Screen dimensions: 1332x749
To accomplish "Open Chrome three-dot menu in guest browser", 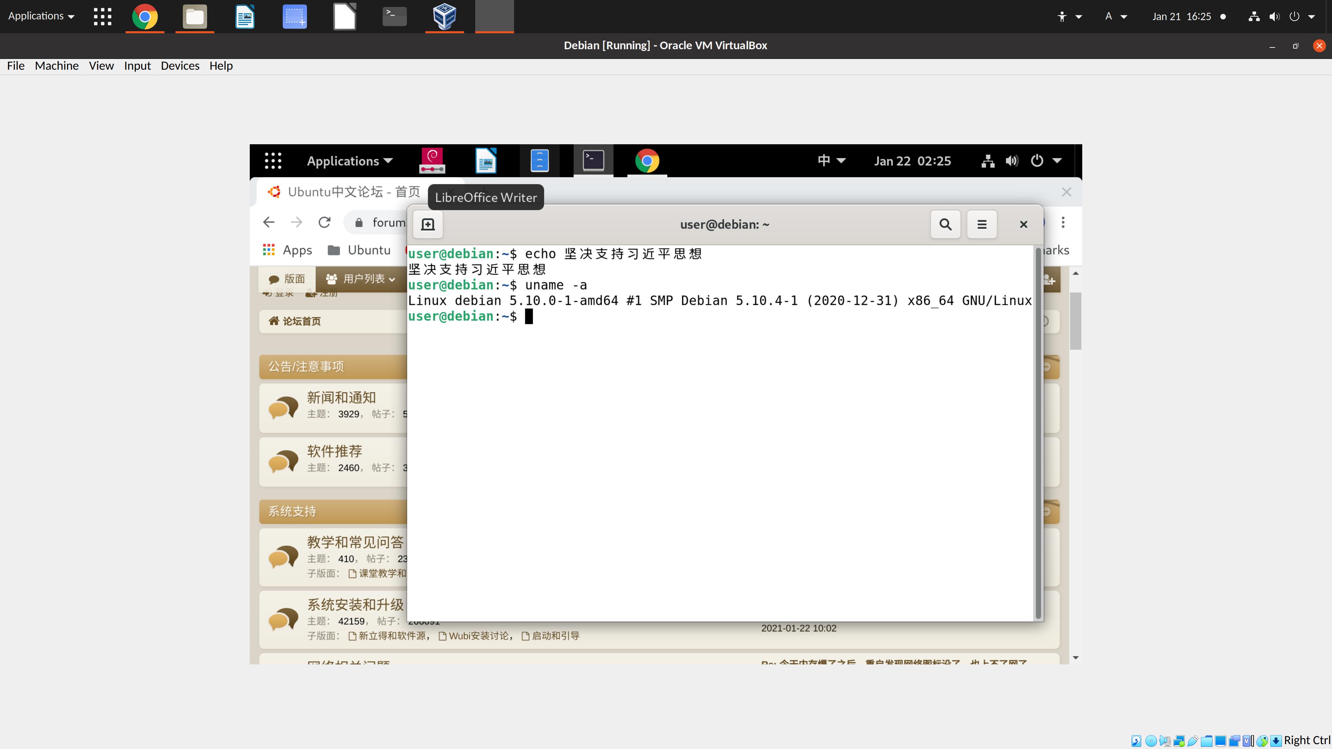I will (1062, 222).
